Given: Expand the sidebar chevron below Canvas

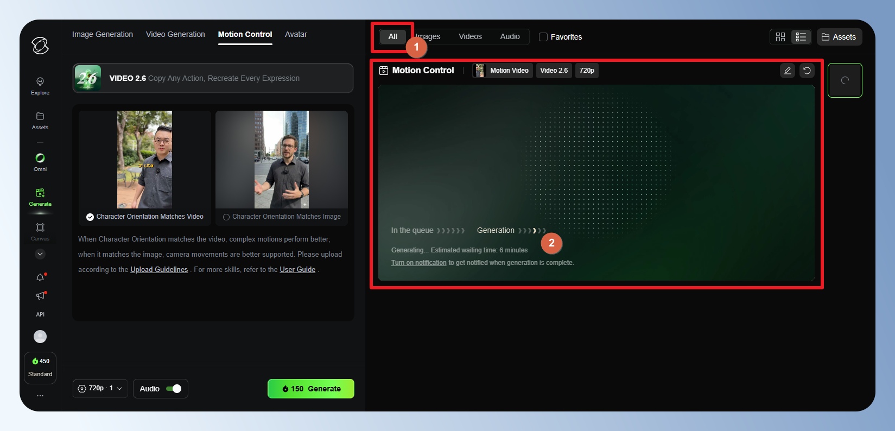Looking at the screenshot, I should pyautogui.click(x=40, y=254).
